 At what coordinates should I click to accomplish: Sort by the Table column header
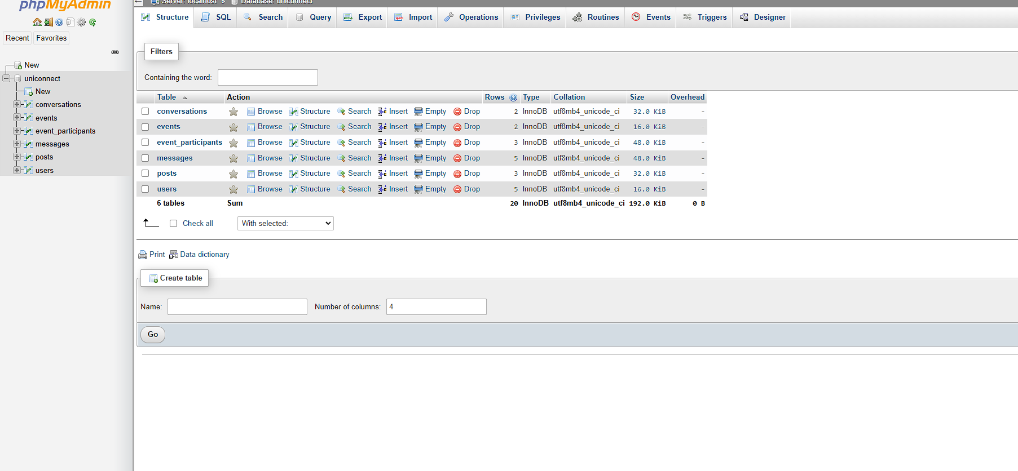click(167, 97)
